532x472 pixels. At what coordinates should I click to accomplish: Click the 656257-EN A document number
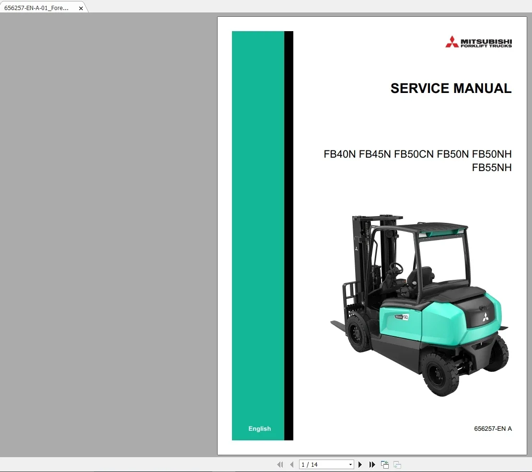[493, 428]
